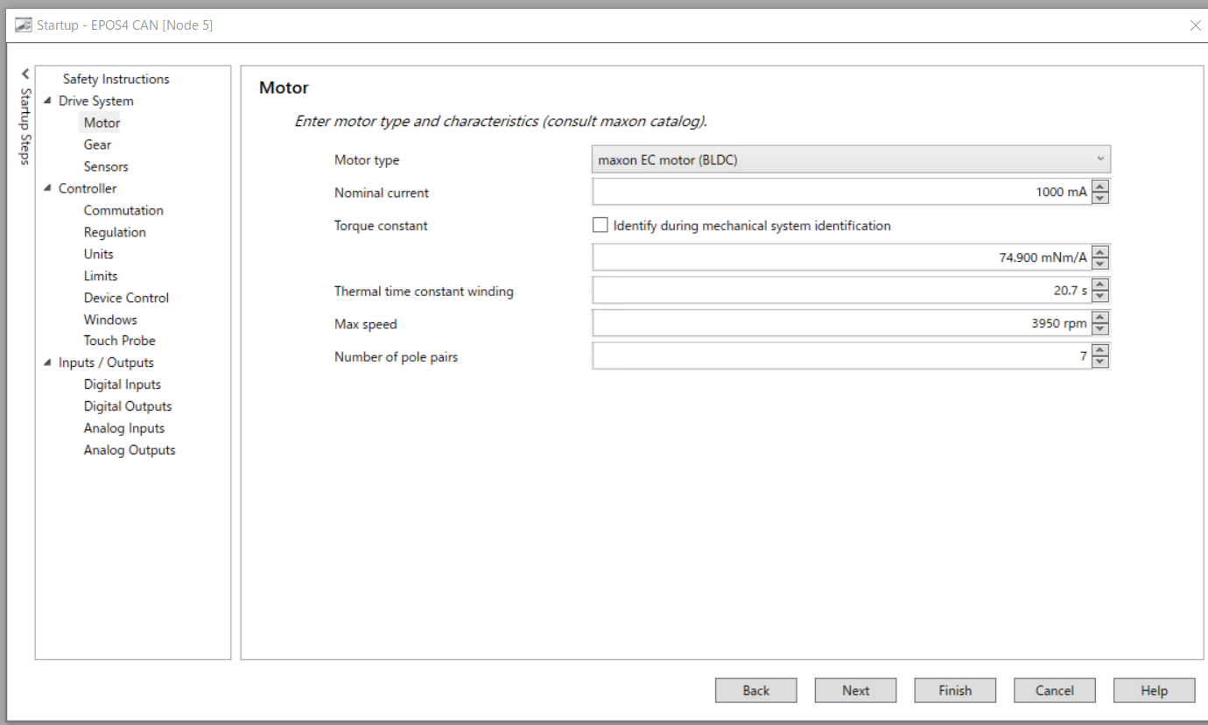Decrease Thermal time constant winding value
1208x725 pixels.
point(1101,297)
